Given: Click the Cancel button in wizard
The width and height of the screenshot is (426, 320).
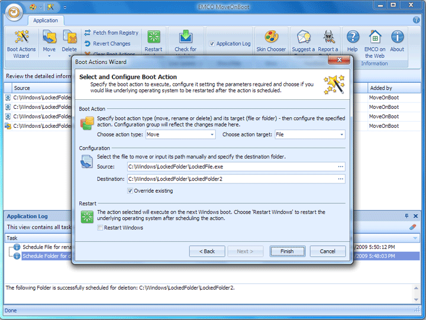Looking at the screenshot, I should (x=328, y=251).
